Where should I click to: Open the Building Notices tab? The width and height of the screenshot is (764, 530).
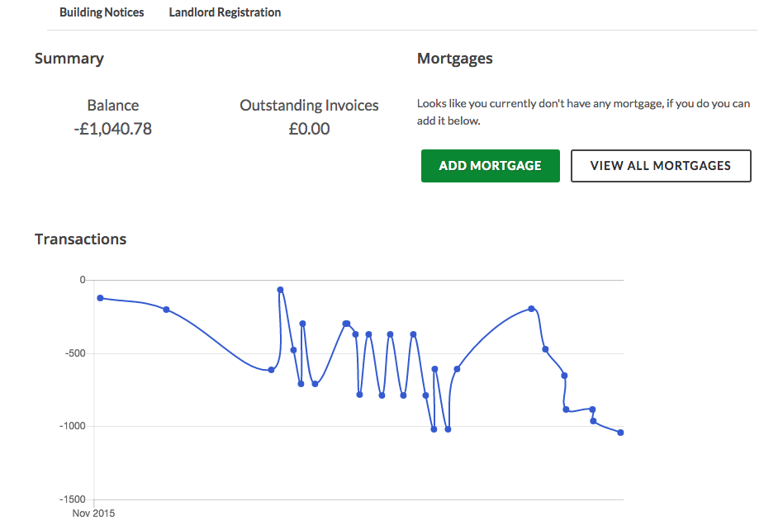[102, 12]
